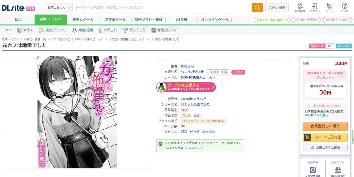Screen dimensions: 354x177
Task: Focus the keyword search field
Action: [162, 8]
